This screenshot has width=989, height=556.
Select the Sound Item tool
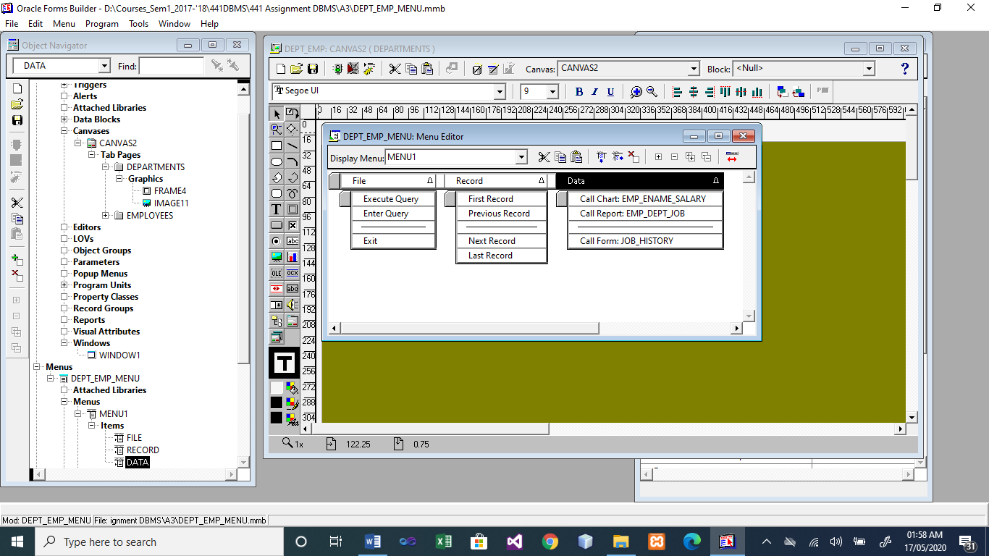point(293,305)
